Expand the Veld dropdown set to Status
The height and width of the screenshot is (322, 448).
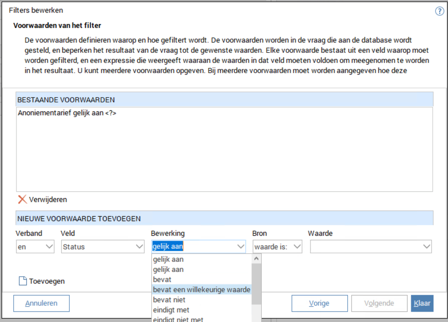tap(103, 247)
